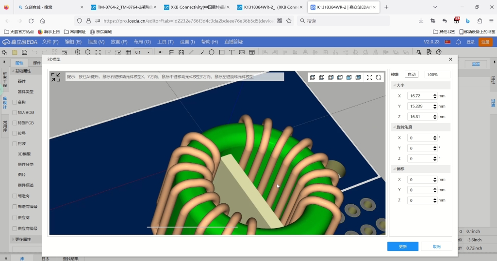The height and width of the screenshot is (261, 497).
Task: Select the solid blue cube view icon
Action: 349,77
